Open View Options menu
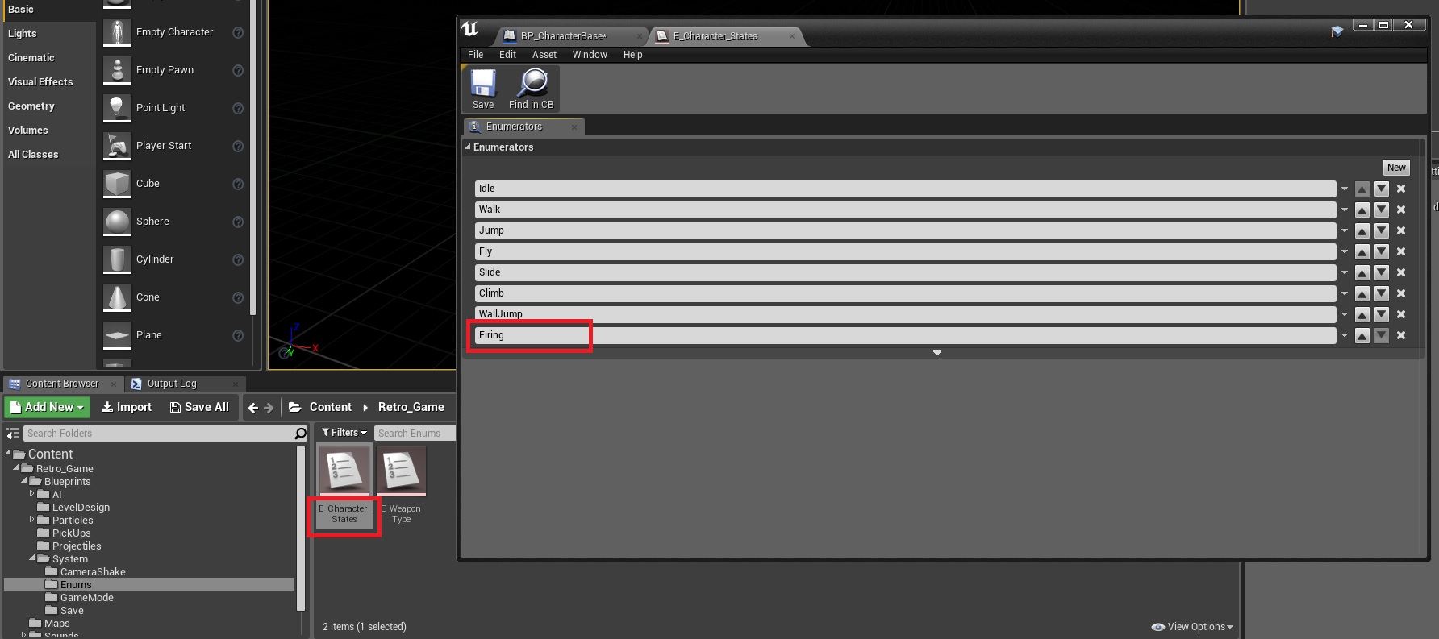Screen dimensions: 1439x639 tap(1192, 627)
